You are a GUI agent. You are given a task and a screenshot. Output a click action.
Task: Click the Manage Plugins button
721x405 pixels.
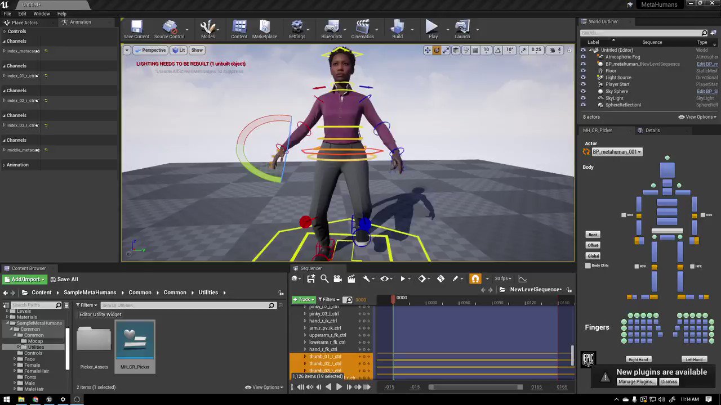coord(636,381)
